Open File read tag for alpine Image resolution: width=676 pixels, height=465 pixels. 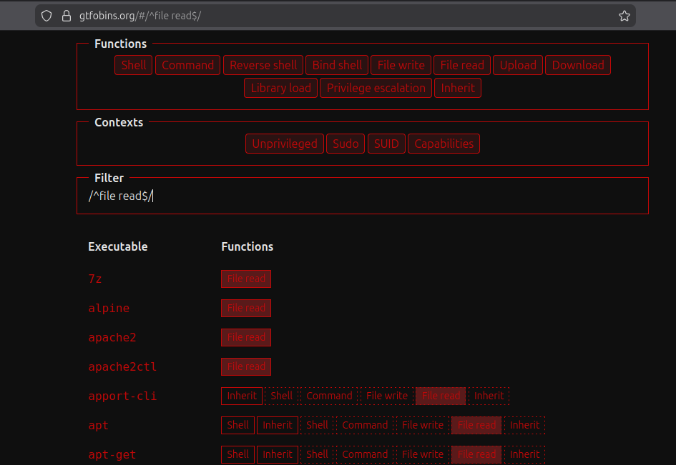[x=246, y=309]
